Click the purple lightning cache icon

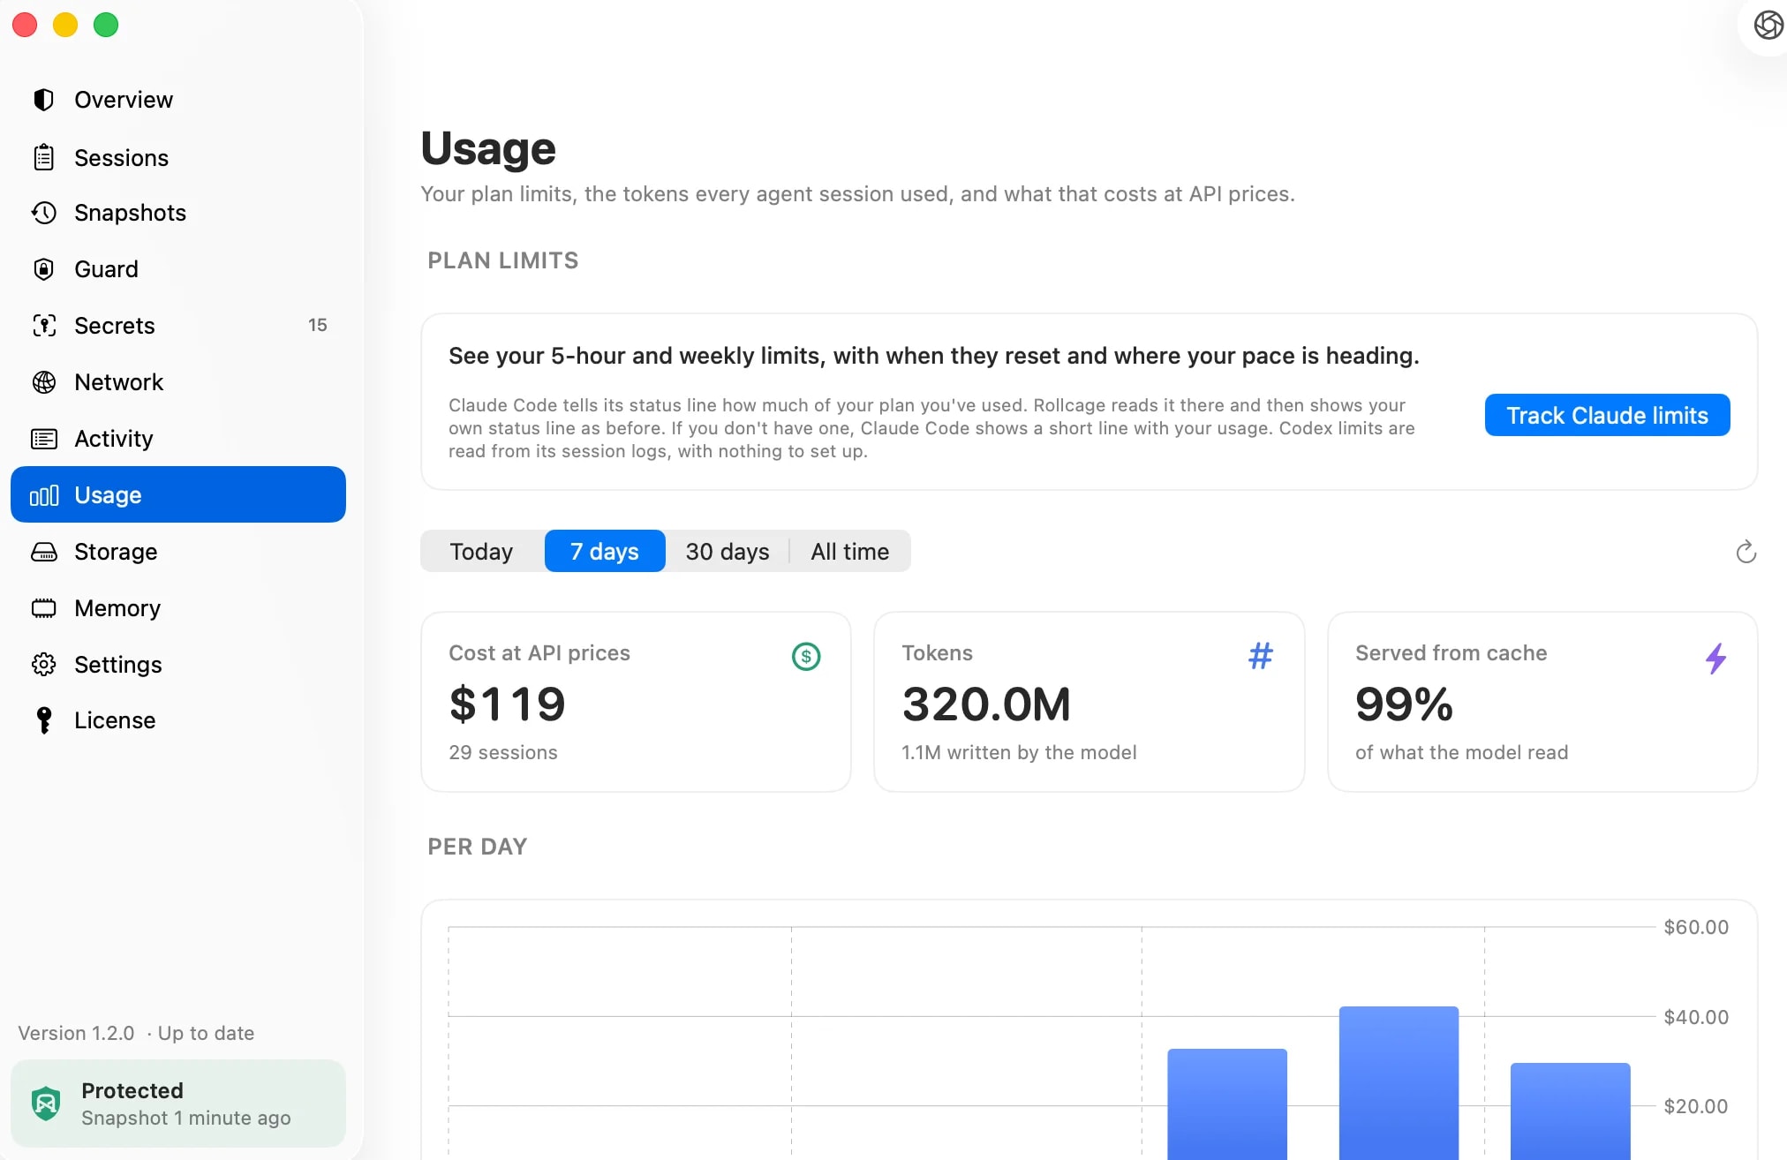coord(1715,658)
